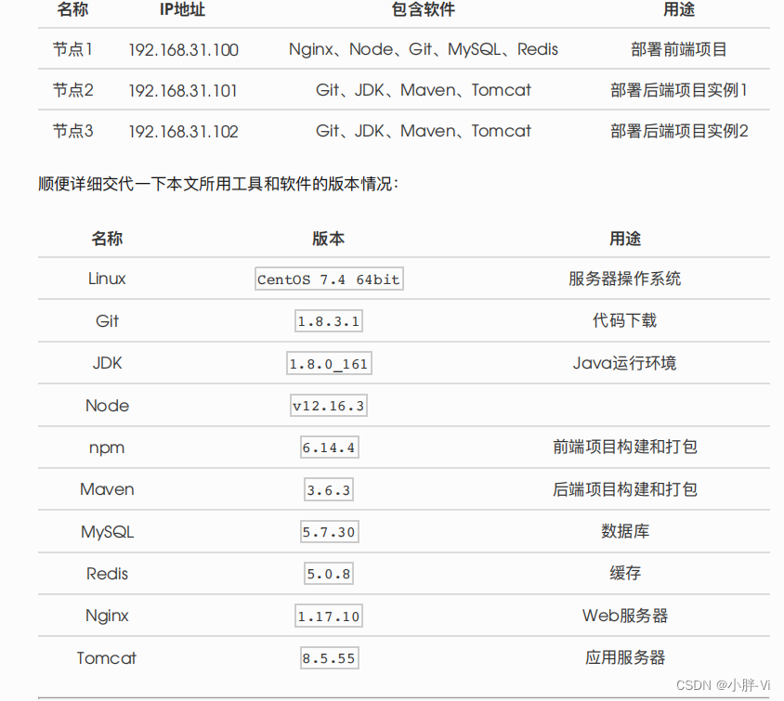Click 'Nginx、Node、Git、MySQL、Redis' software cell
The image size is (784, 701).
[424, 49]
